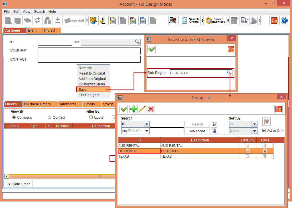Screen dimensions: 292x208
Task: Click the S - Sale Order button
Action: [19, 184]
